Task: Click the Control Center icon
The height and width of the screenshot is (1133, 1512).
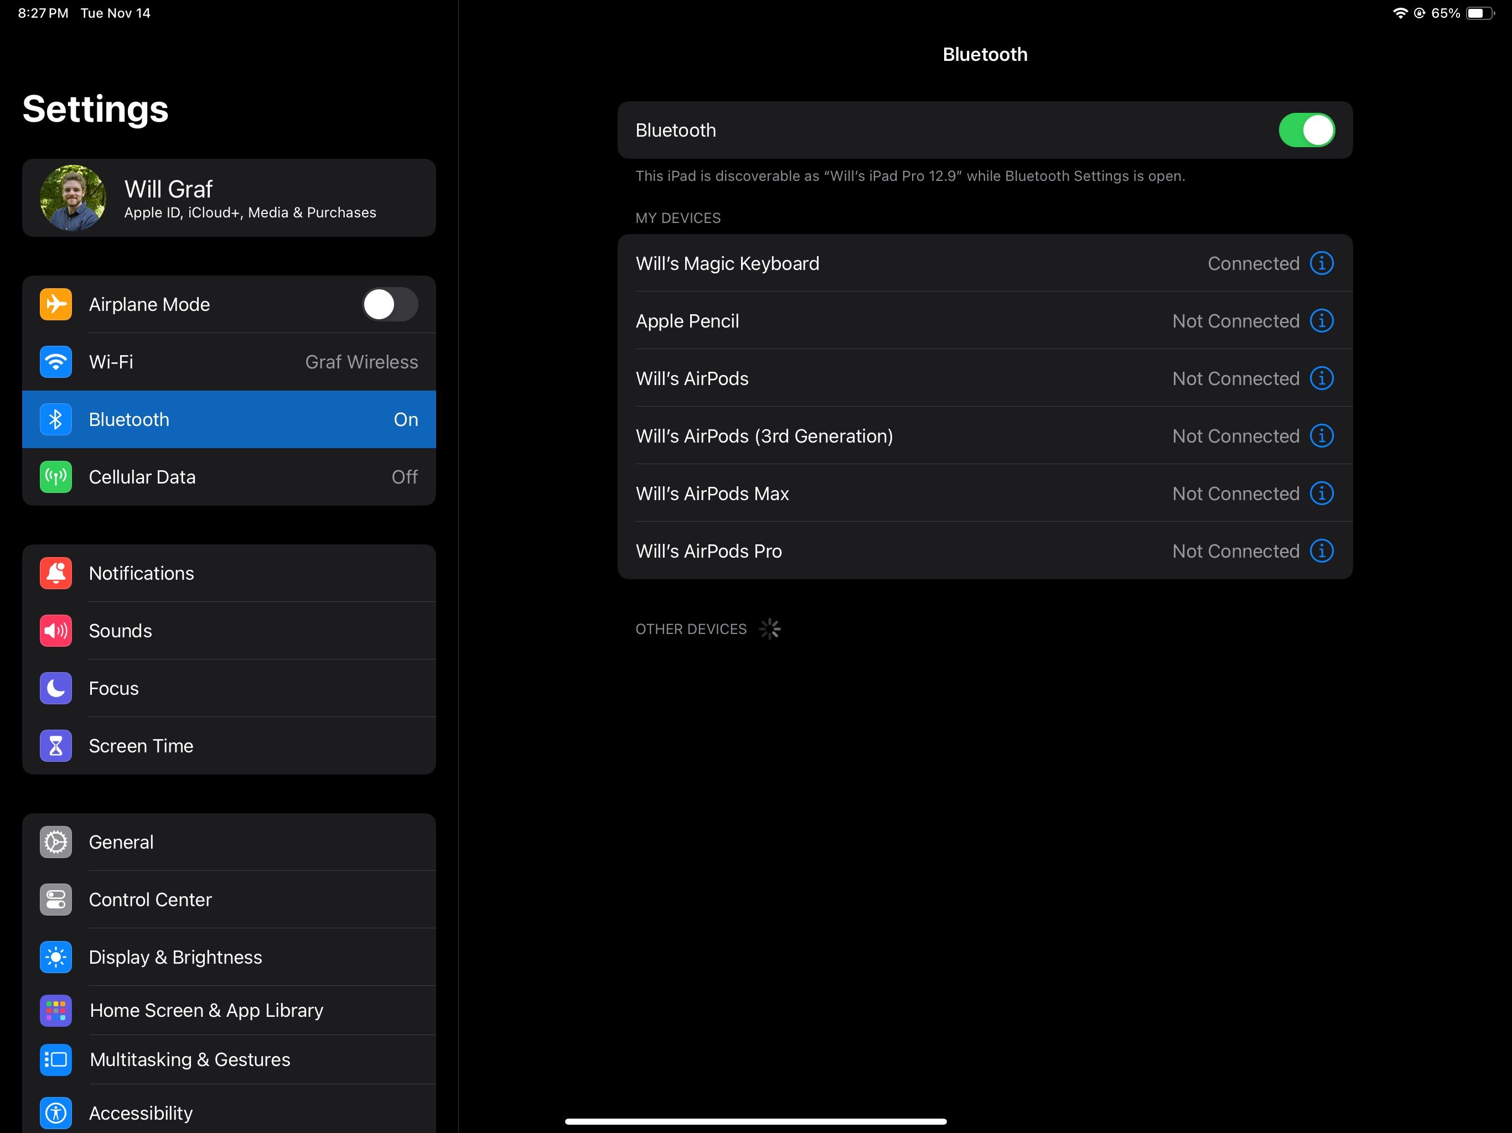Action: 55,900
